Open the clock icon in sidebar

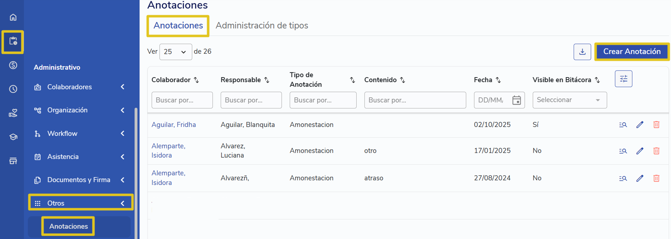13,89
